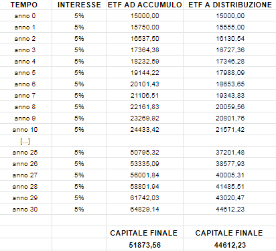This screenshot has height=251, width=276.
Task: Click the ETF A DISTRIBUZIONE header cell
Action: click(x=230, y=5)
